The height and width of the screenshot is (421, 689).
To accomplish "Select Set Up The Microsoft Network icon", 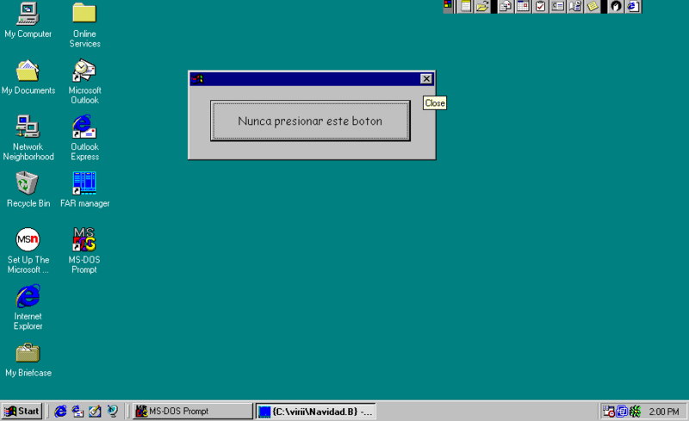I will click(x=28, y=251).
